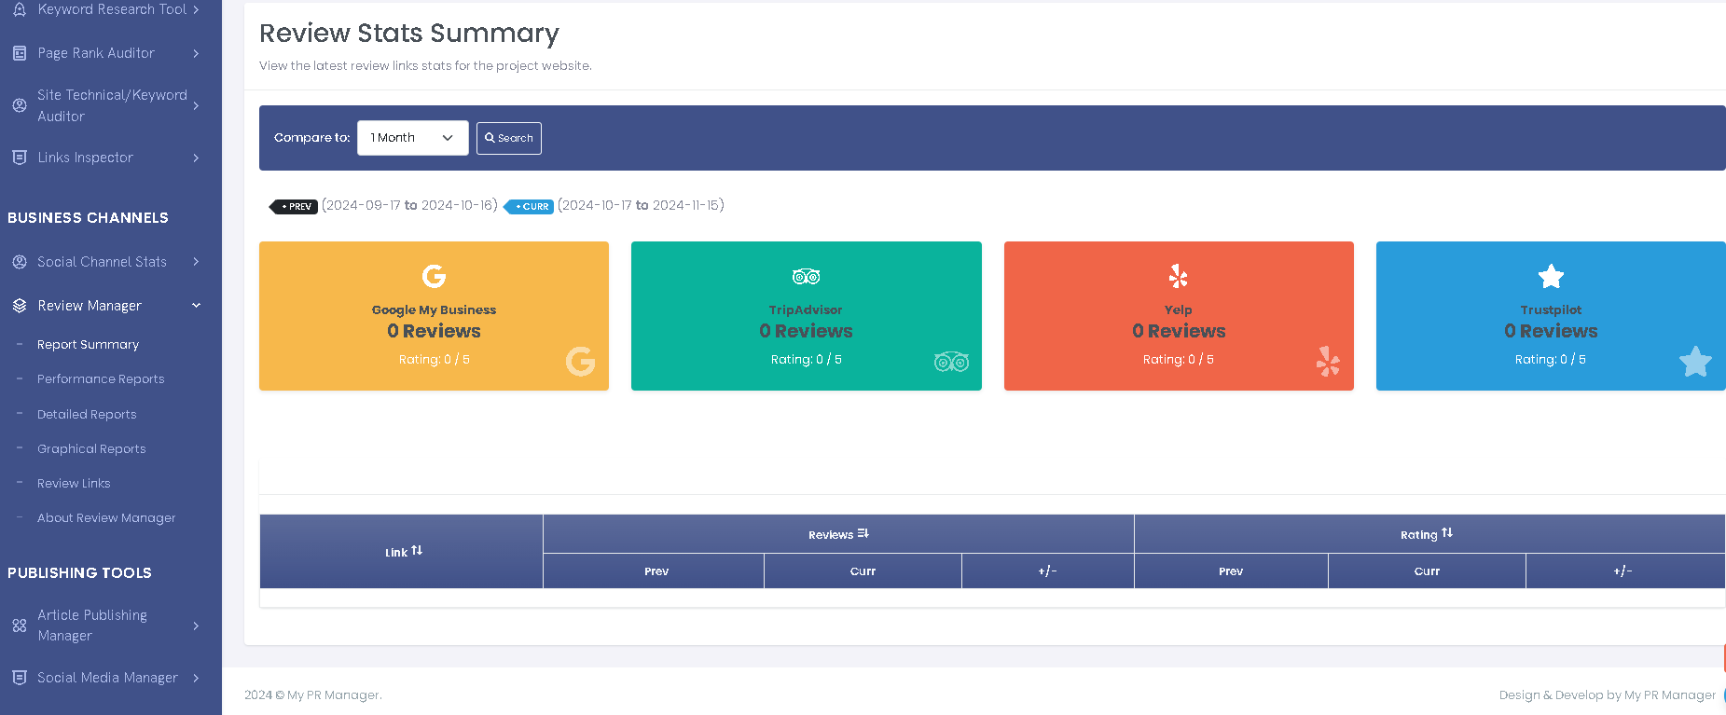The image size is (1726, 715).
Task: Click Yelp 0 Reviews text
Action: click(x=1179, y=331)
